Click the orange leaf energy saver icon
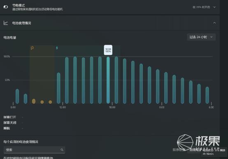Image resolution: width=228 pixels, height=159 pixels. pos(32,48)
